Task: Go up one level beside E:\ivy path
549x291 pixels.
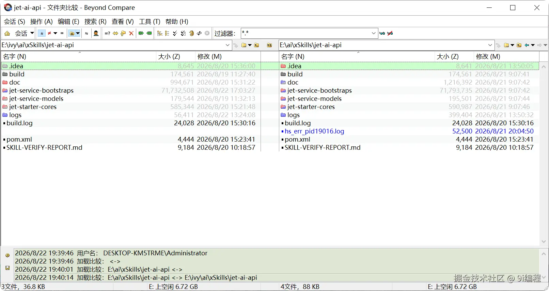Action: pyautogui.click(x=256, y=45)
